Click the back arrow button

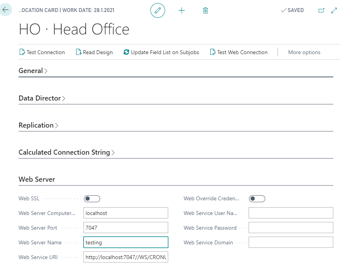[5, 10]
